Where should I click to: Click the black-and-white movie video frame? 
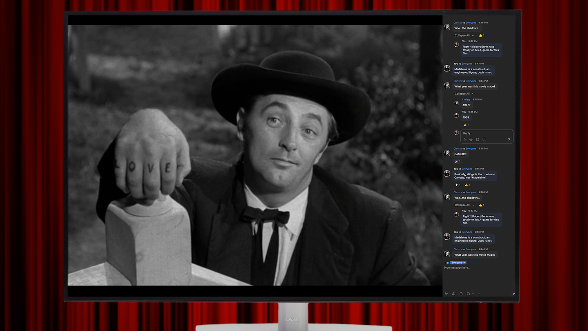tap(255, 155)
